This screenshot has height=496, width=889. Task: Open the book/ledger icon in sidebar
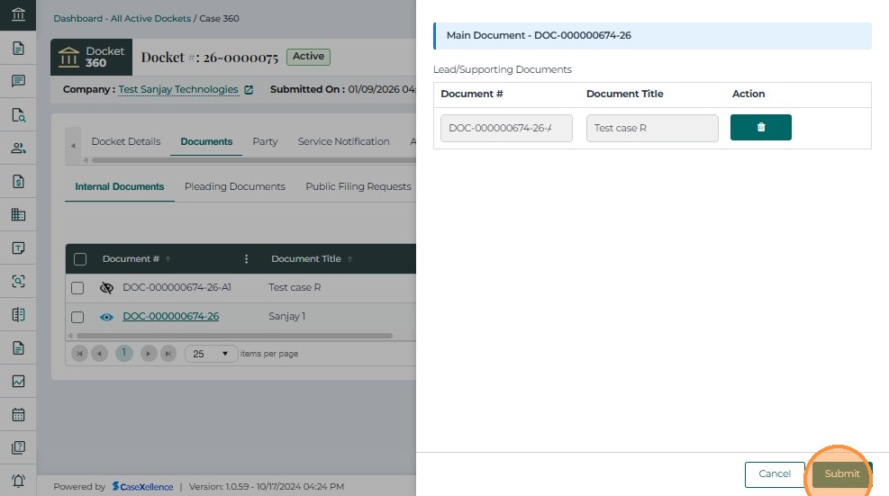coord(18,314)
